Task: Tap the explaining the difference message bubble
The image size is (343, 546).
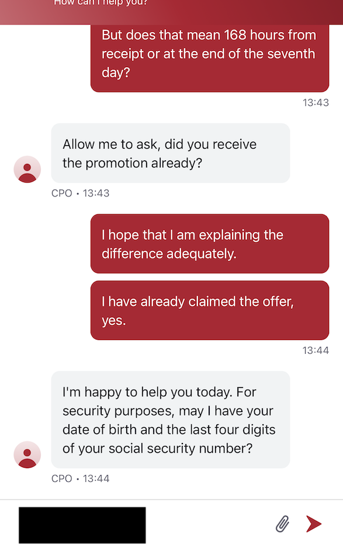Action: 209,243
